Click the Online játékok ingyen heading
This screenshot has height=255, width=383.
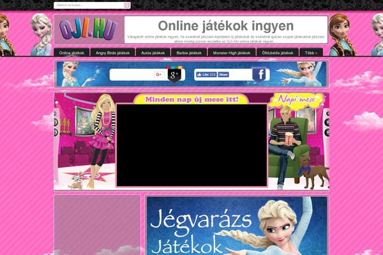226,26
